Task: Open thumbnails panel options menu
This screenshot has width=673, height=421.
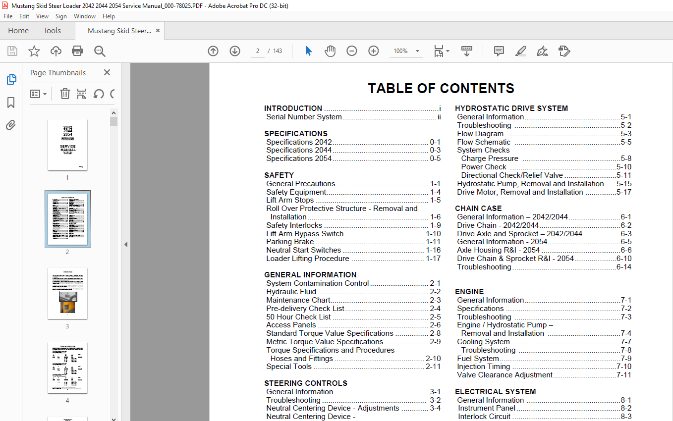Action: (x=38, y=94)
